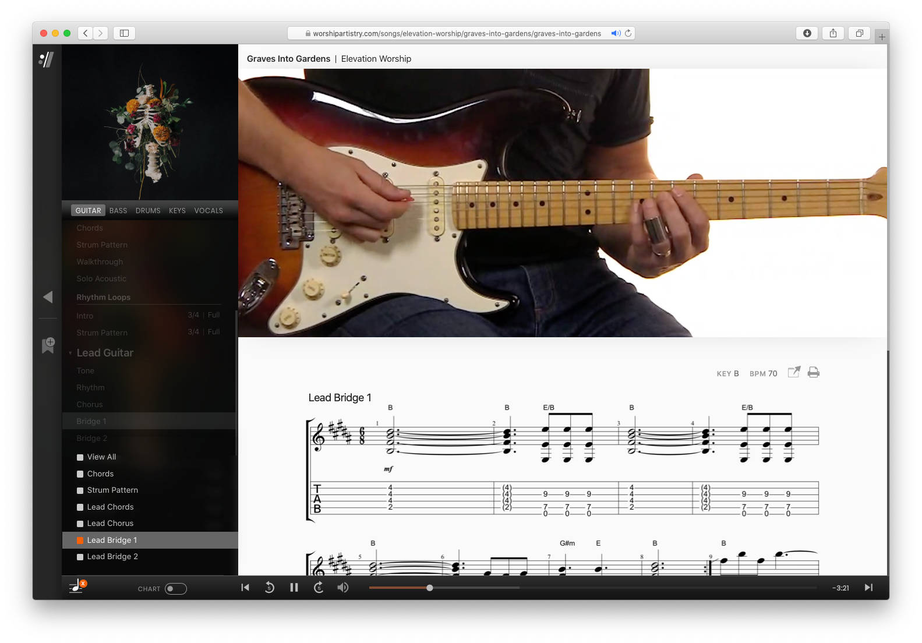Enable the Lead Chorus checkbox
Viewport: 922px width, 643px height.
pos(80,524)
